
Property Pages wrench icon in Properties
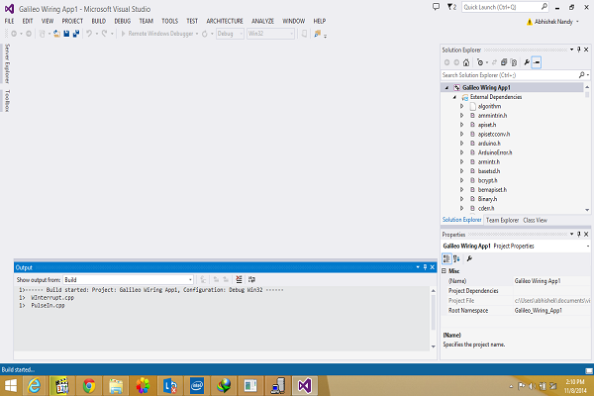pos(469,258)
